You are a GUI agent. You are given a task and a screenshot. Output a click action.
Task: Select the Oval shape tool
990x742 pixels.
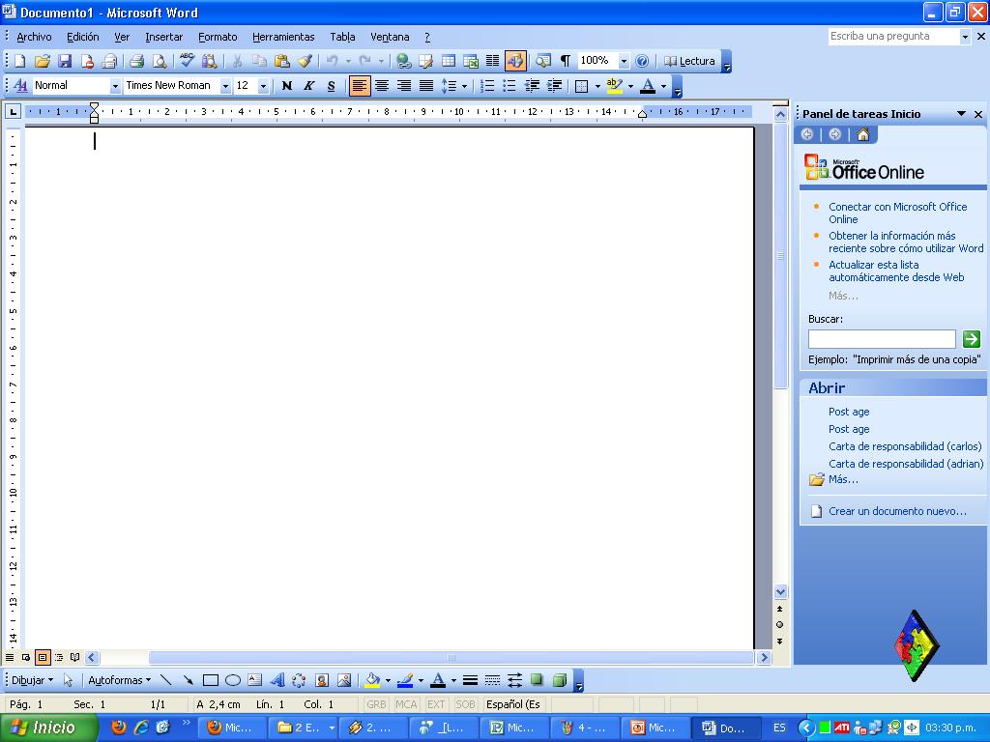point(235,680)
